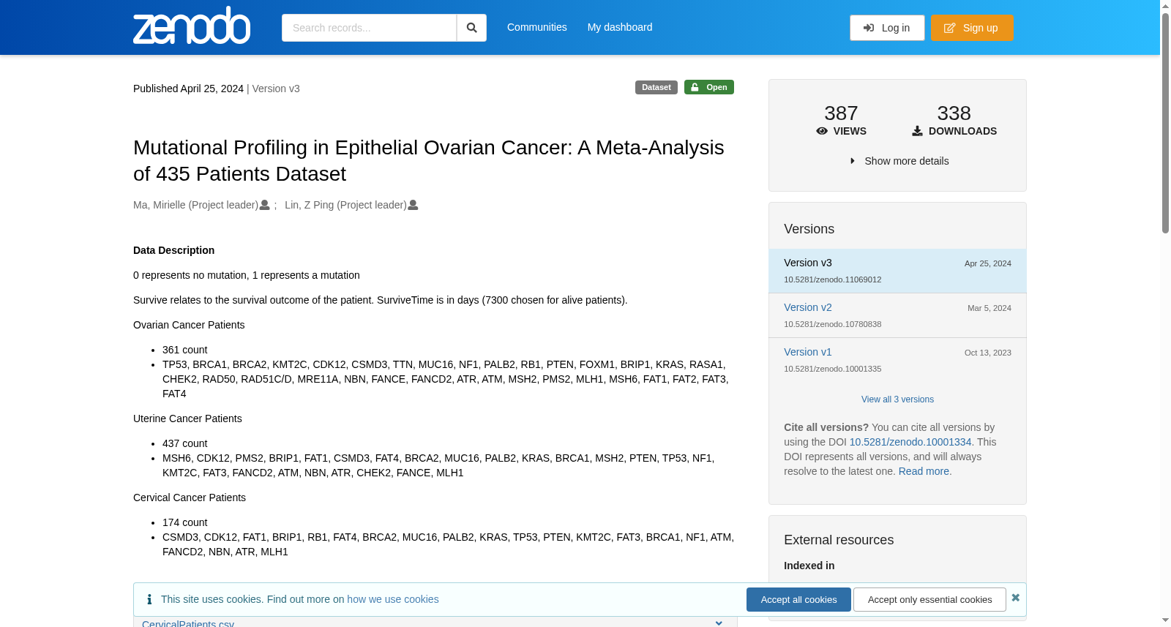Click the '437 count' list item

(x=184, y=443)
